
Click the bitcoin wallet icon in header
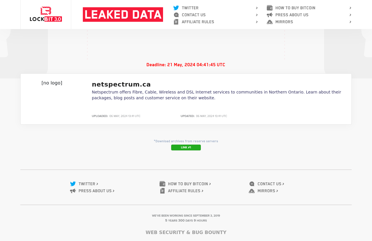point(270,8)
